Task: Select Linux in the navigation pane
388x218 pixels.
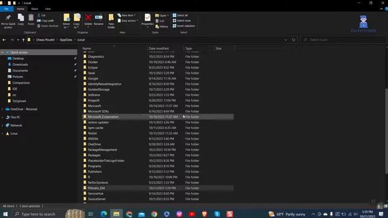Action: tap(14, 134)
